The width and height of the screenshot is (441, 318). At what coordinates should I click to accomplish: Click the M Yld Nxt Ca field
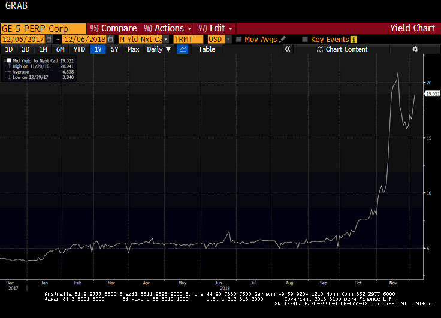tap(141, 40)
